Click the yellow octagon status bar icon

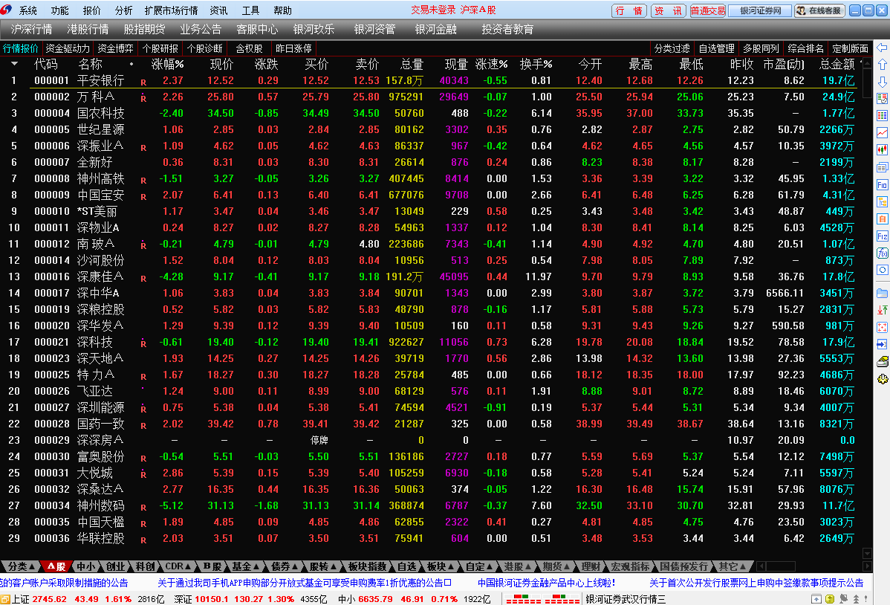(830, 599)
